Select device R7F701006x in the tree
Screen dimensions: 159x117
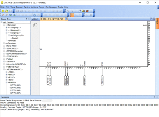click(15, 90)
